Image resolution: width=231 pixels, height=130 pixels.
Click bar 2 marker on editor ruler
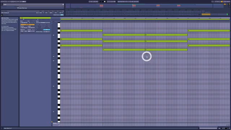(103, 18)
